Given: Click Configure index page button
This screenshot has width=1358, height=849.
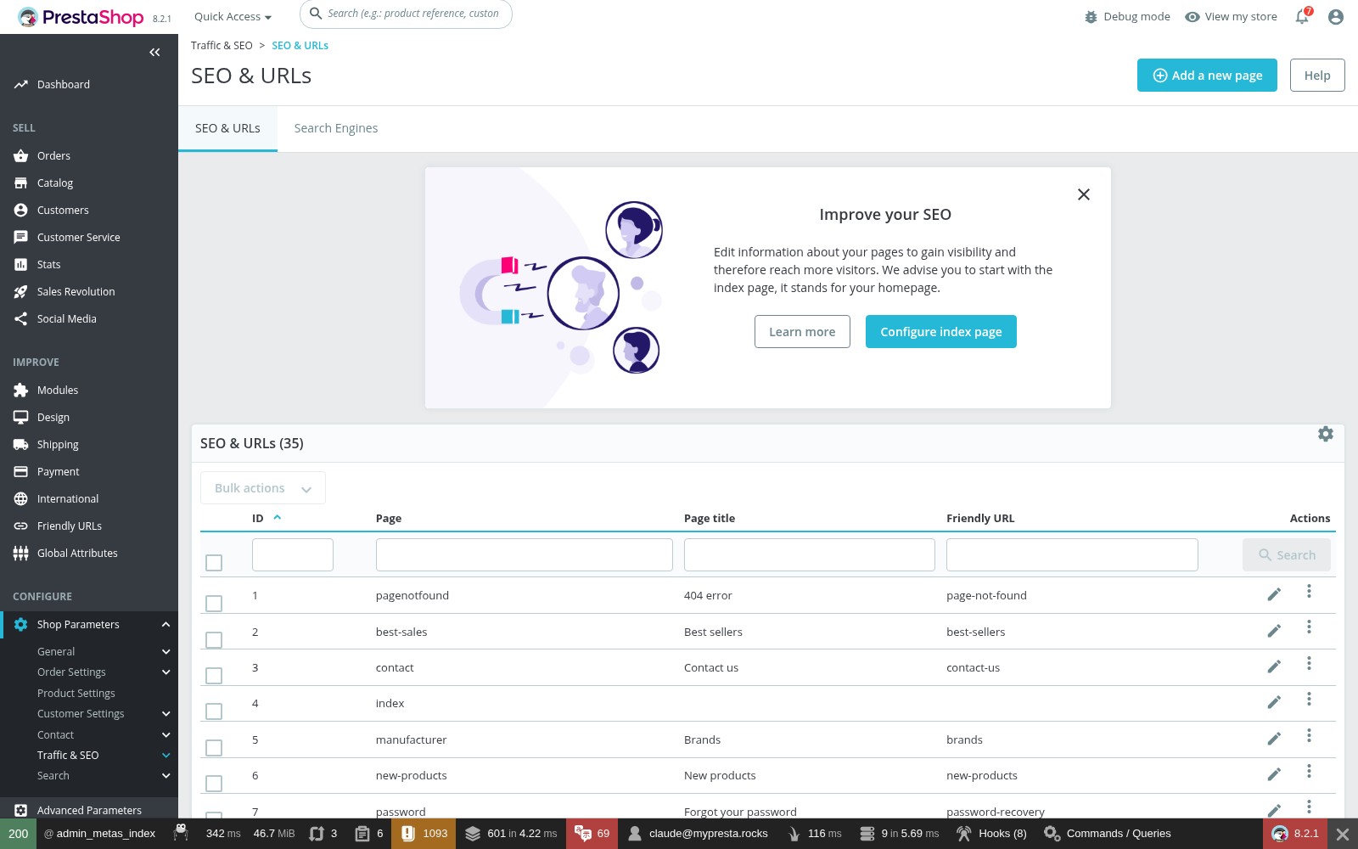Looking at the screenshot, I should [x=941, y=332].
